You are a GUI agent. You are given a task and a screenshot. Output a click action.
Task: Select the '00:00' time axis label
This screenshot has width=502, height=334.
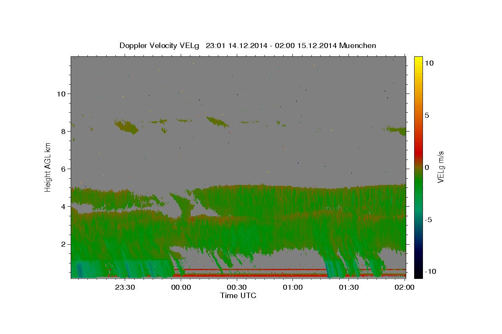tap(181, 287)
